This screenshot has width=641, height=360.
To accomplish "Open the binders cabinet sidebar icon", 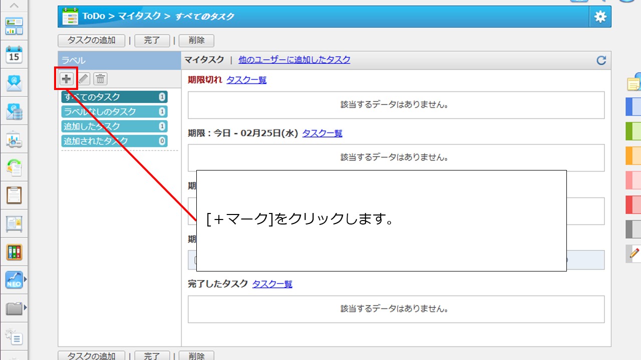I will (14, 252).
